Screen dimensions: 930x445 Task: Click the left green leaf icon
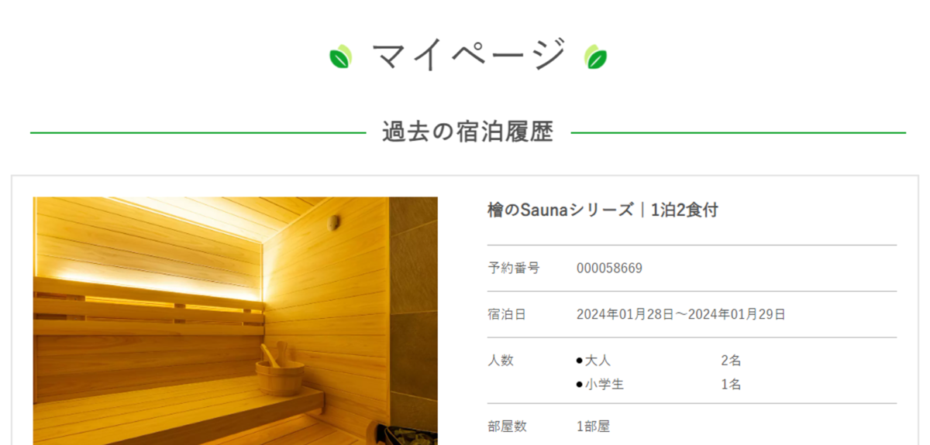341,56
